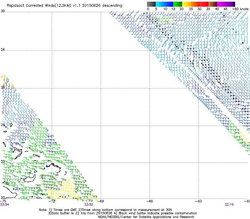Click the Rapidscat Corrected Winds title text

tap(65, 6)
